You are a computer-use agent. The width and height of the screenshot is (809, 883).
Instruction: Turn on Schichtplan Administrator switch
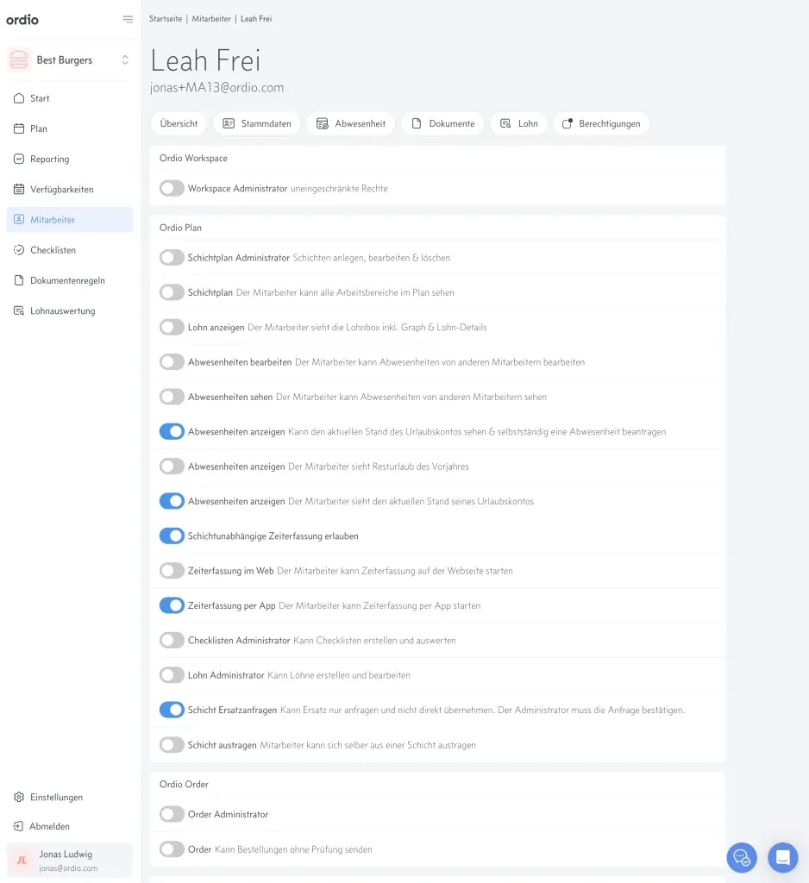[172, 258]
